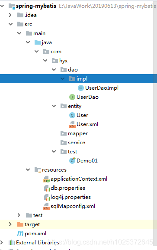Screen dimensions: 157x250
Task: Click the db.properties file icon
Action: pyautogui.click(x=47, y=188)
